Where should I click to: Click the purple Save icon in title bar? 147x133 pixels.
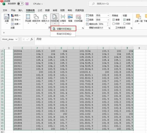click(27, 4)
